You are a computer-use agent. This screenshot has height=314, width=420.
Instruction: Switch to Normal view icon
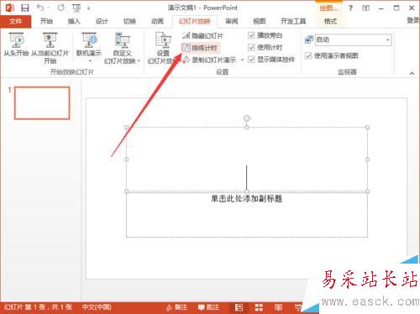click(239, 307)
